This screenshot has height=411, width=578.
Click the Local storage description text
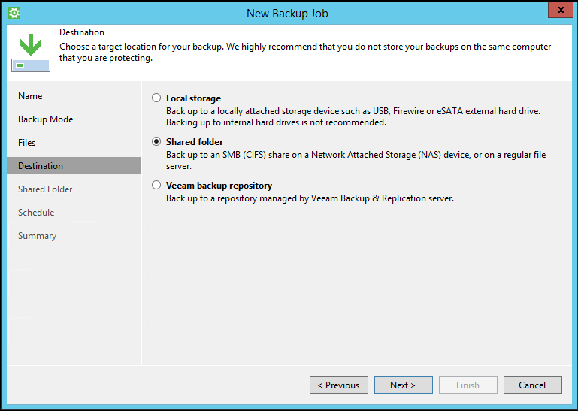(x=353, y=116)
